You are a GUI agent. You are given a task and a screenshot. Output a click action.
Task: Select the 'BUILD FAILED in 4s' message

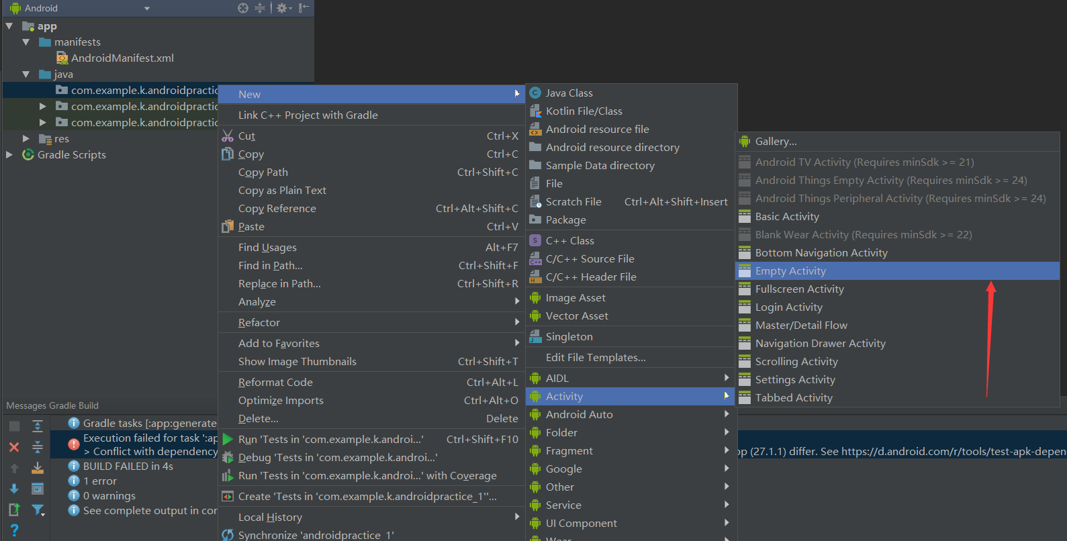(x=128, y=466)
